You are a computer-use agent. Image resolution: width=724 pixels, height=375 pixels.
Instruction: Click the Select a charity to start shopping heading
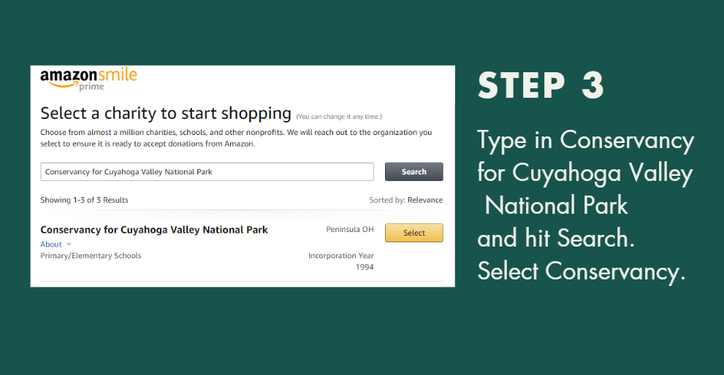click(x=166, y=113)
